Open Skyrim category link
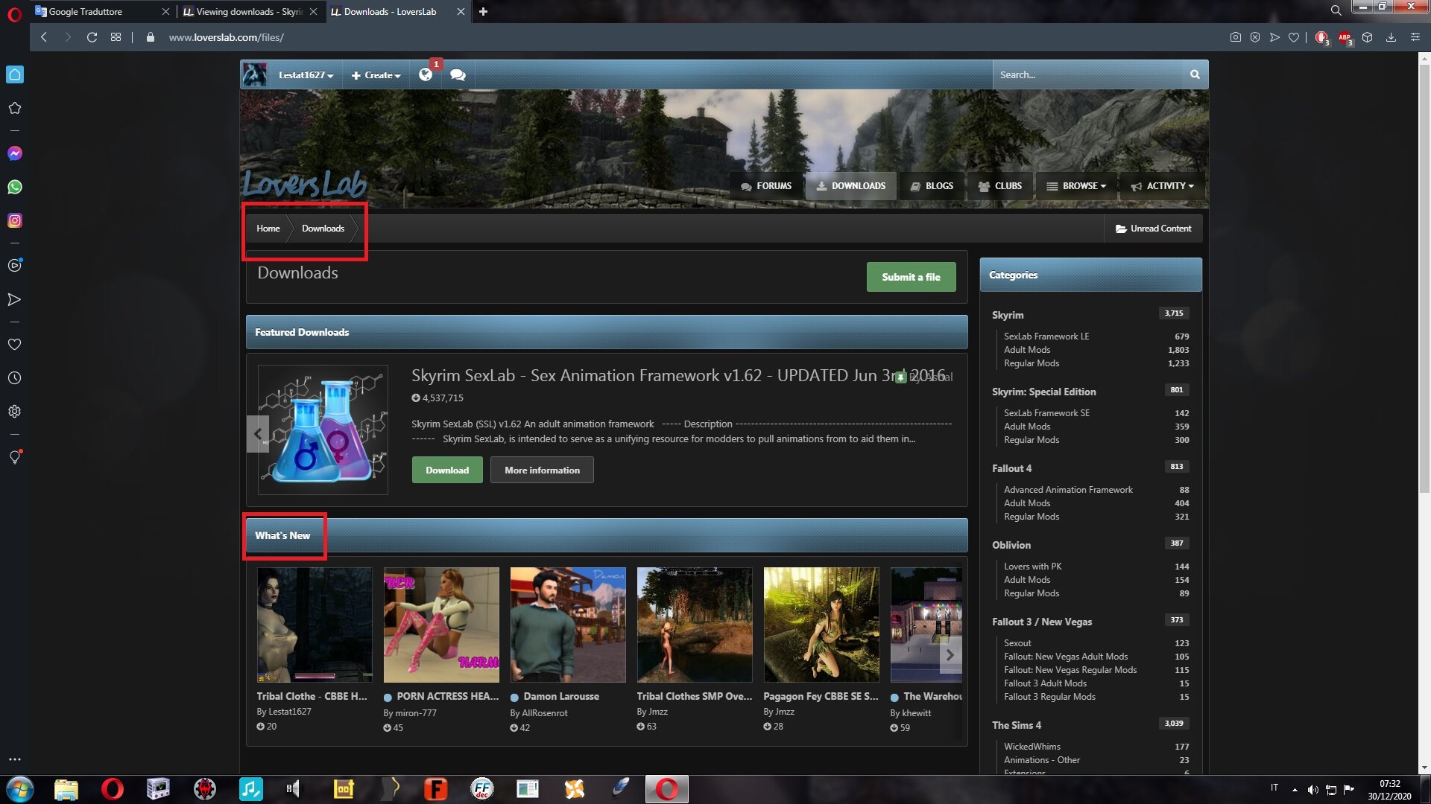The image size is (1431, 804). coord(1008,315)
